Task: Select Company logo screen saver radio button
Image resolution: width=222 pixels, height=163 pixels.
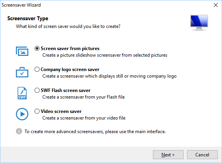Action: 37,69
